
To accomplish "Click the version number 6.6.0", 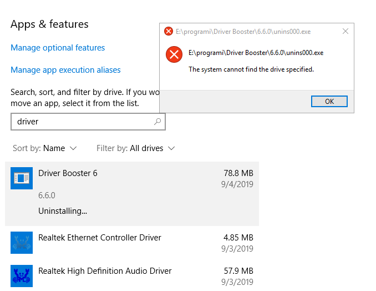I will coord(47,195).
